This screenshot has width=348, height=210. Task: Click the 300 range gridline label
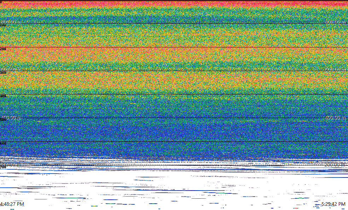pyautogui.click(x=3, y=73)
